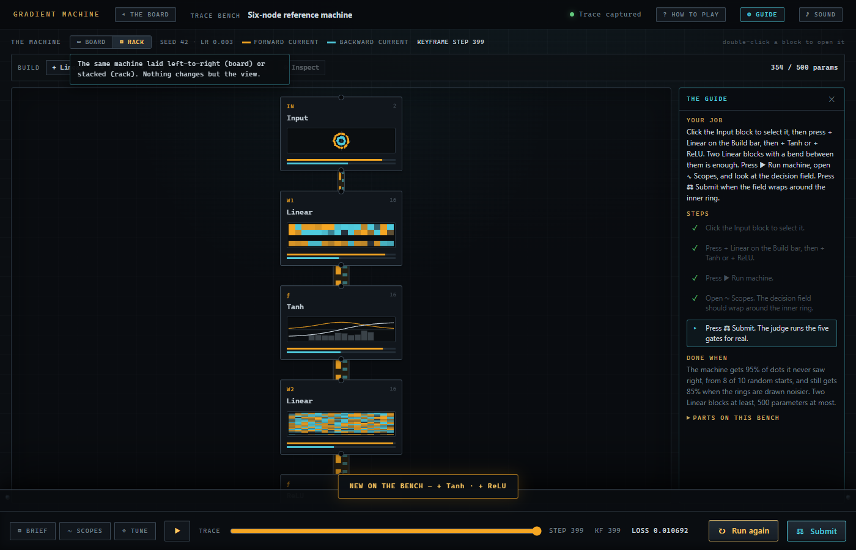Expand Parts on this bench section
This screenshot has height=550, width=856.
pyautogui.click(x=733, y=418)
